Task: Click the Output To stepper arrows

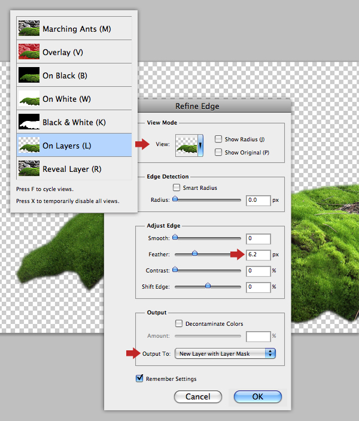Action: pos(270,353)
